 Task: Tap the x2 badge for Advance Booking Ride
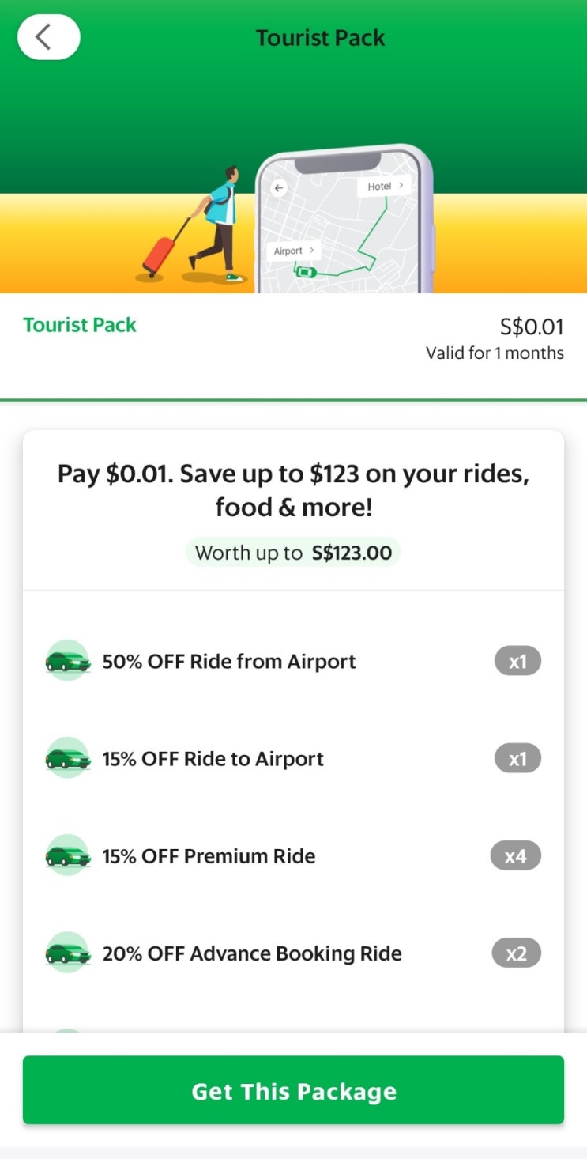coord(516,953)
